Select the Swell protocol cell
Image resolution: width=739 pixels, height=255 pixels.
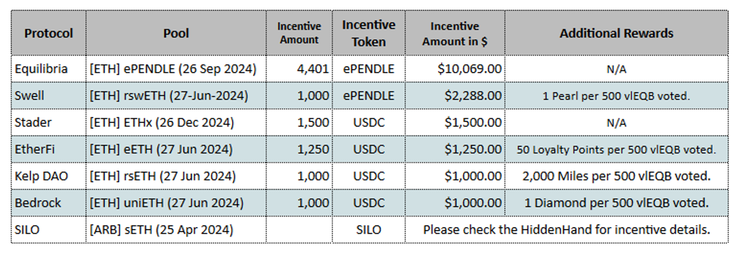coord(29,96)
